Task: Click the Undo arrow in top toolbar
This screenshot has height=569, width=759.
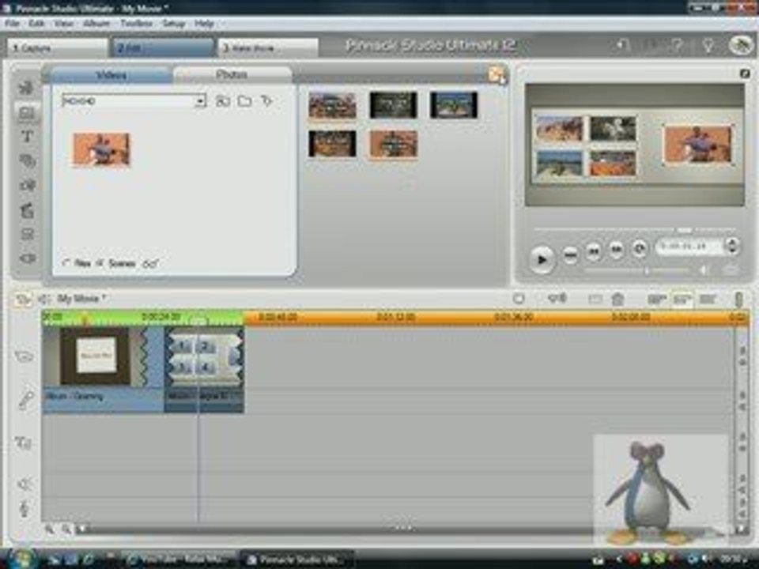Action: (x=622, y=46)
